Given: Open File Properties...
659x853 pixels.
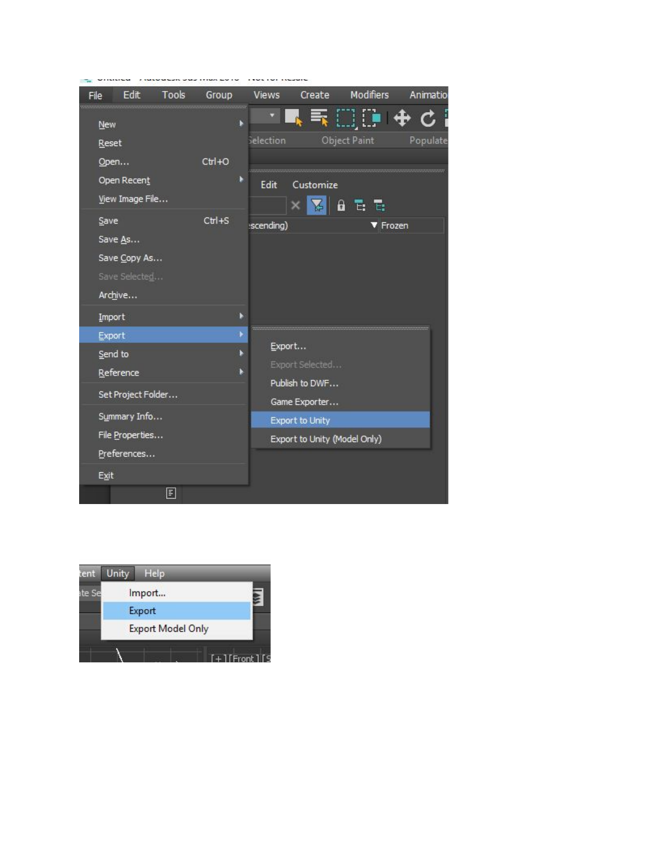Looking at the screenshot, I should 164,435.
